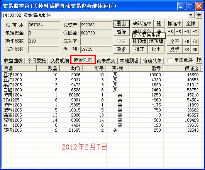Viewport: 205px width, 170px height.
Task: Select the 郑棉1205 position row
Action: pyautogui.click(x=102, y=130)
